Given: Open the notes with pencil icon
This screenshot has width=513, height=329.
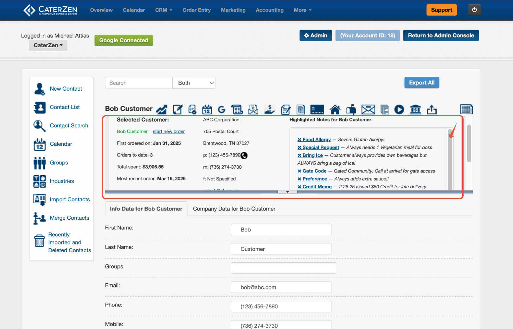Looking at the screenshot, I should (x=285, y=109).
